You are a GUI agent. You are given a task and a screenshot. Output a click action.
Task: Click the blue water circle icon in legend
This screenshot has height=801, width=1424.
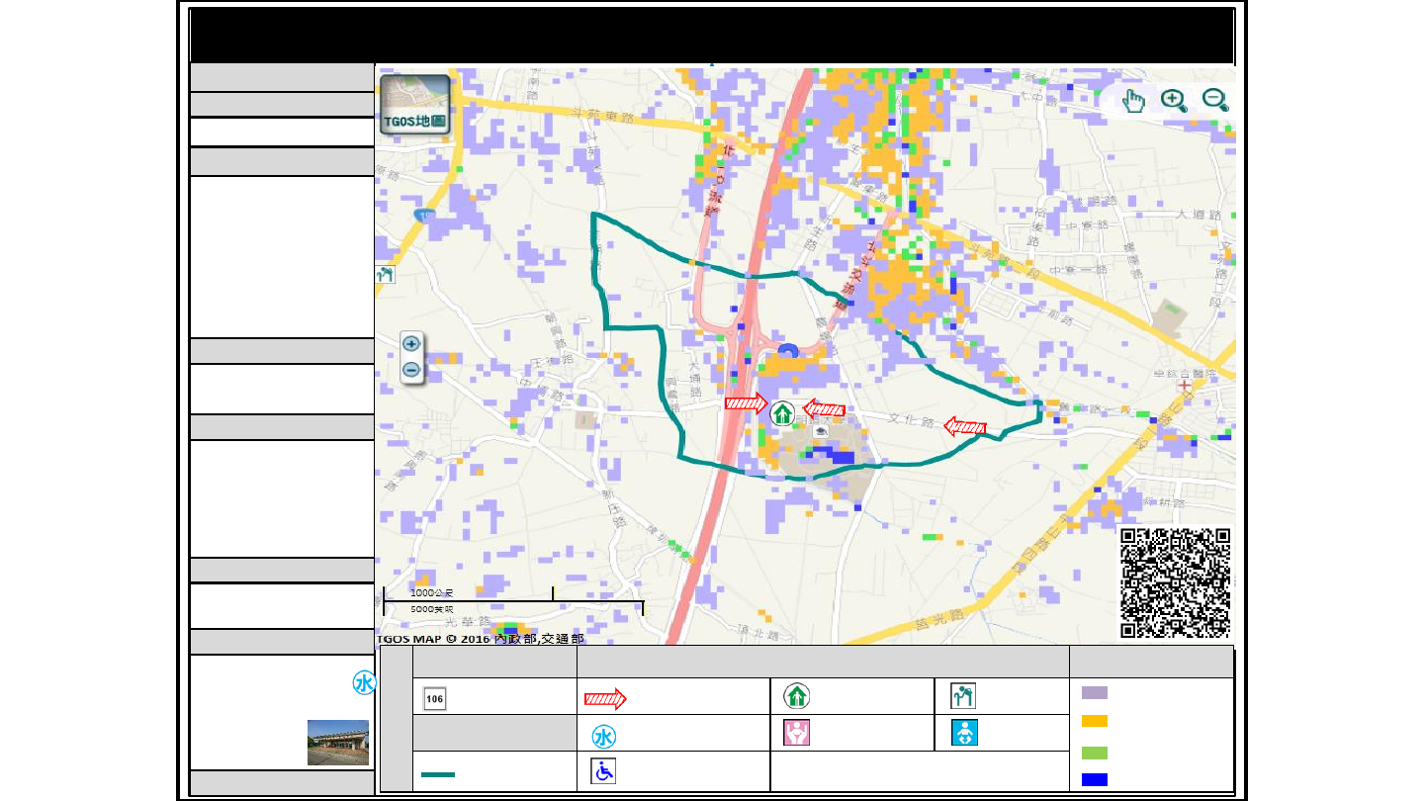(x=603, y=737)
